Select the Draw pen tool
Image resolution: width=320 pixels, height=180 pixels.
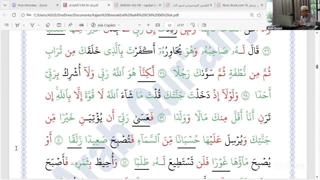coord(32,25)
